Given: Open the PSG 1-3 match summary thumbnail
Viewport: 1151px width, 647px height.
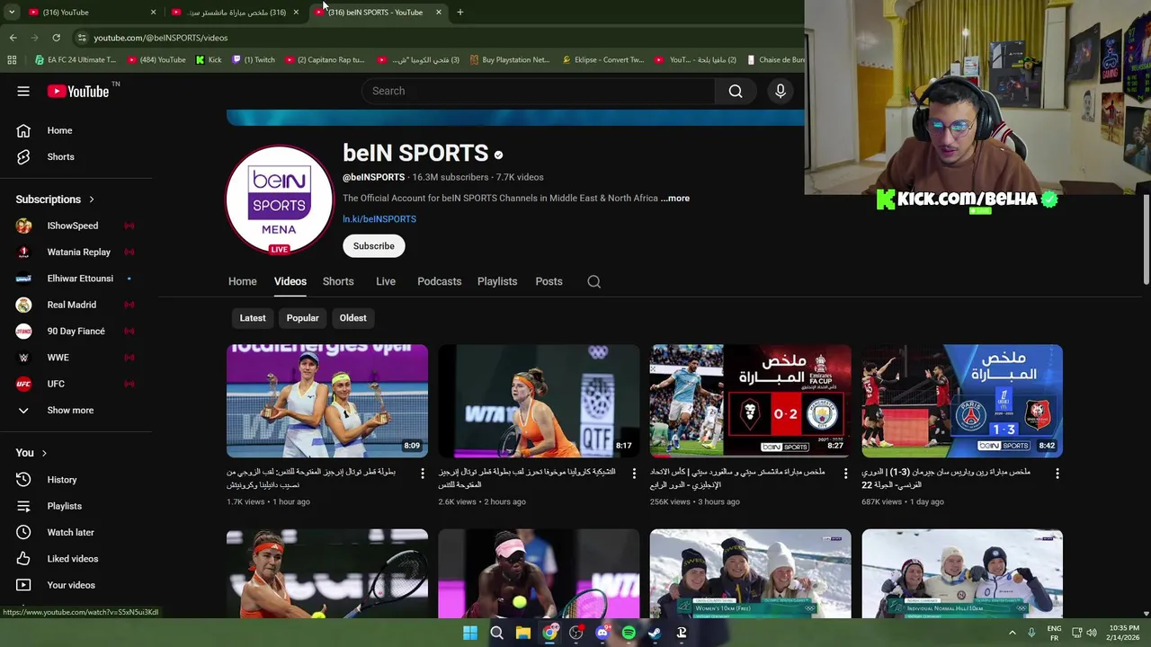Looking at the screenshot, I should 962,401.
